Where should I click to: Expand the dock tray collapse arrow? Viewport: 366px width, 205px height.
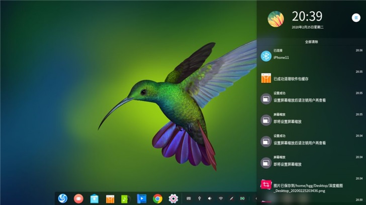pyautogui.click(x=256, y=198)
